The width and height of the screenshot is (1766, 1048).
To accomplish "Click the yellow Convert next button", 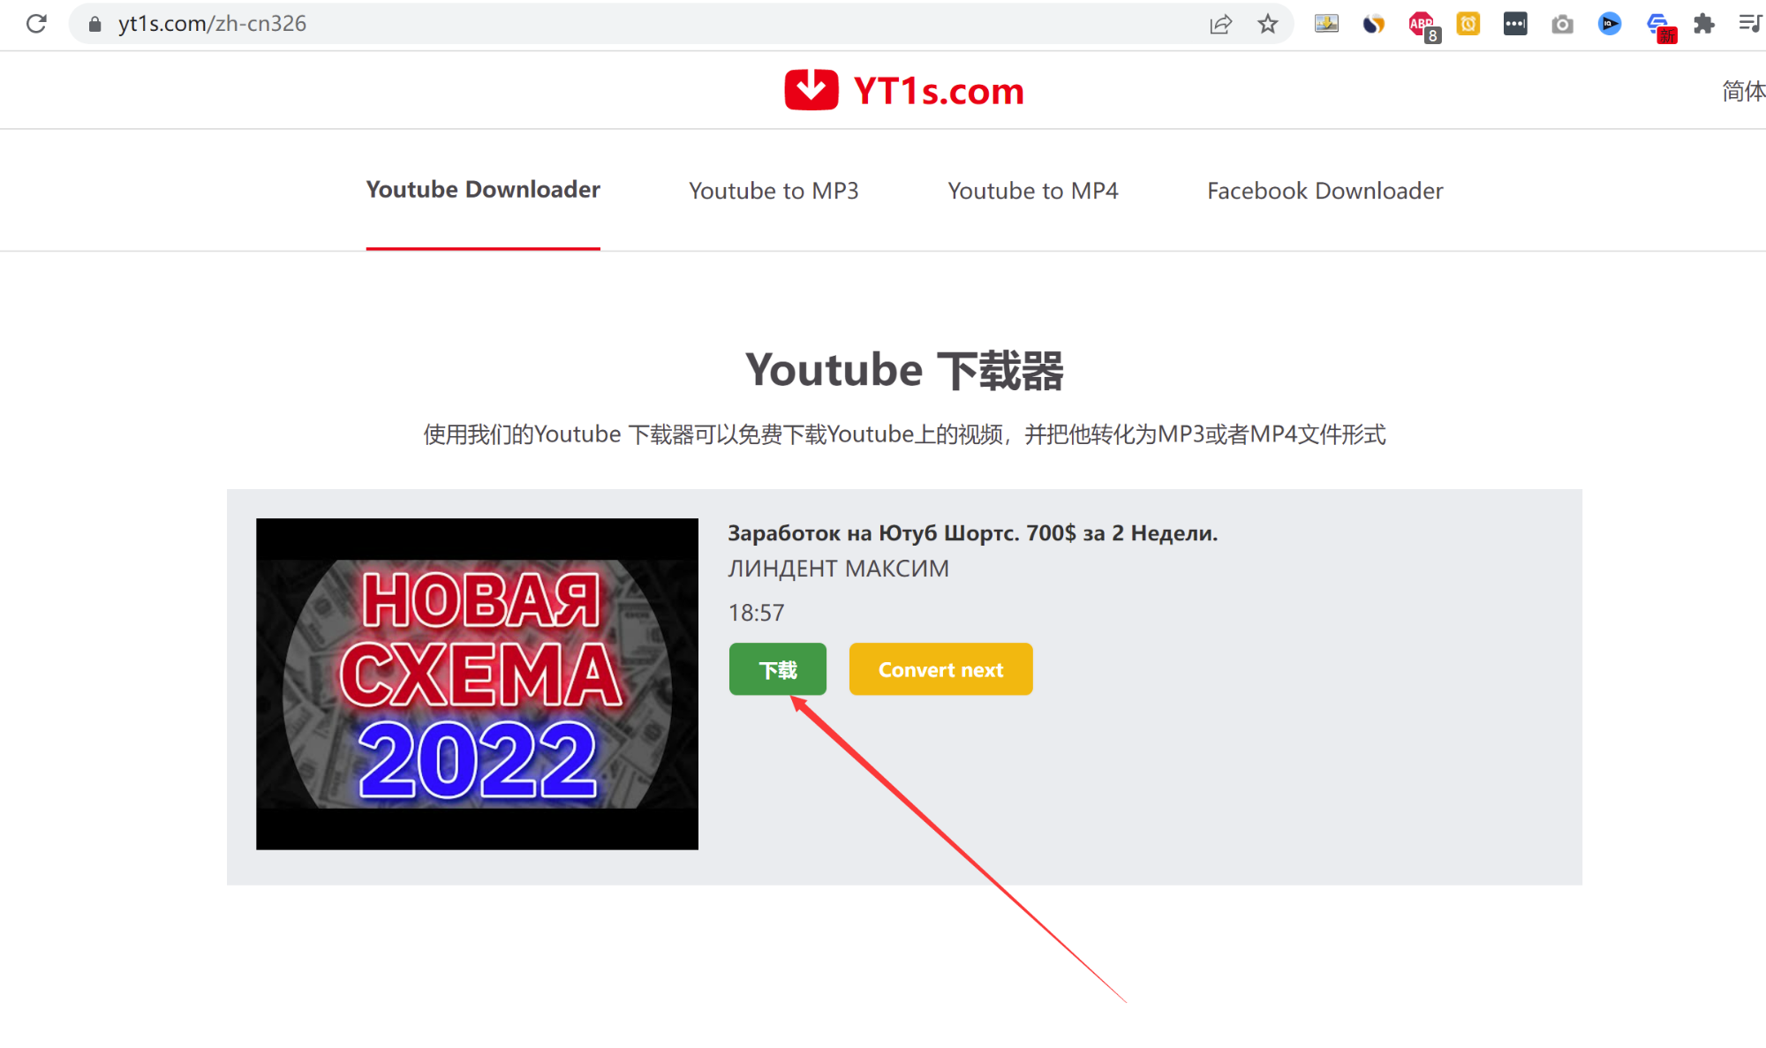I will click(x=940, y=669).
